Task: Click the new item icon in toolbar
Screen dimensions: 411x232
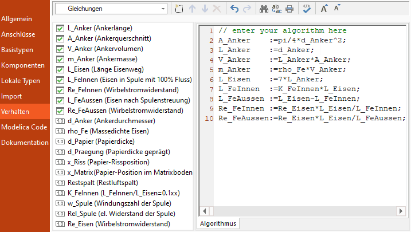Action: 179,9
